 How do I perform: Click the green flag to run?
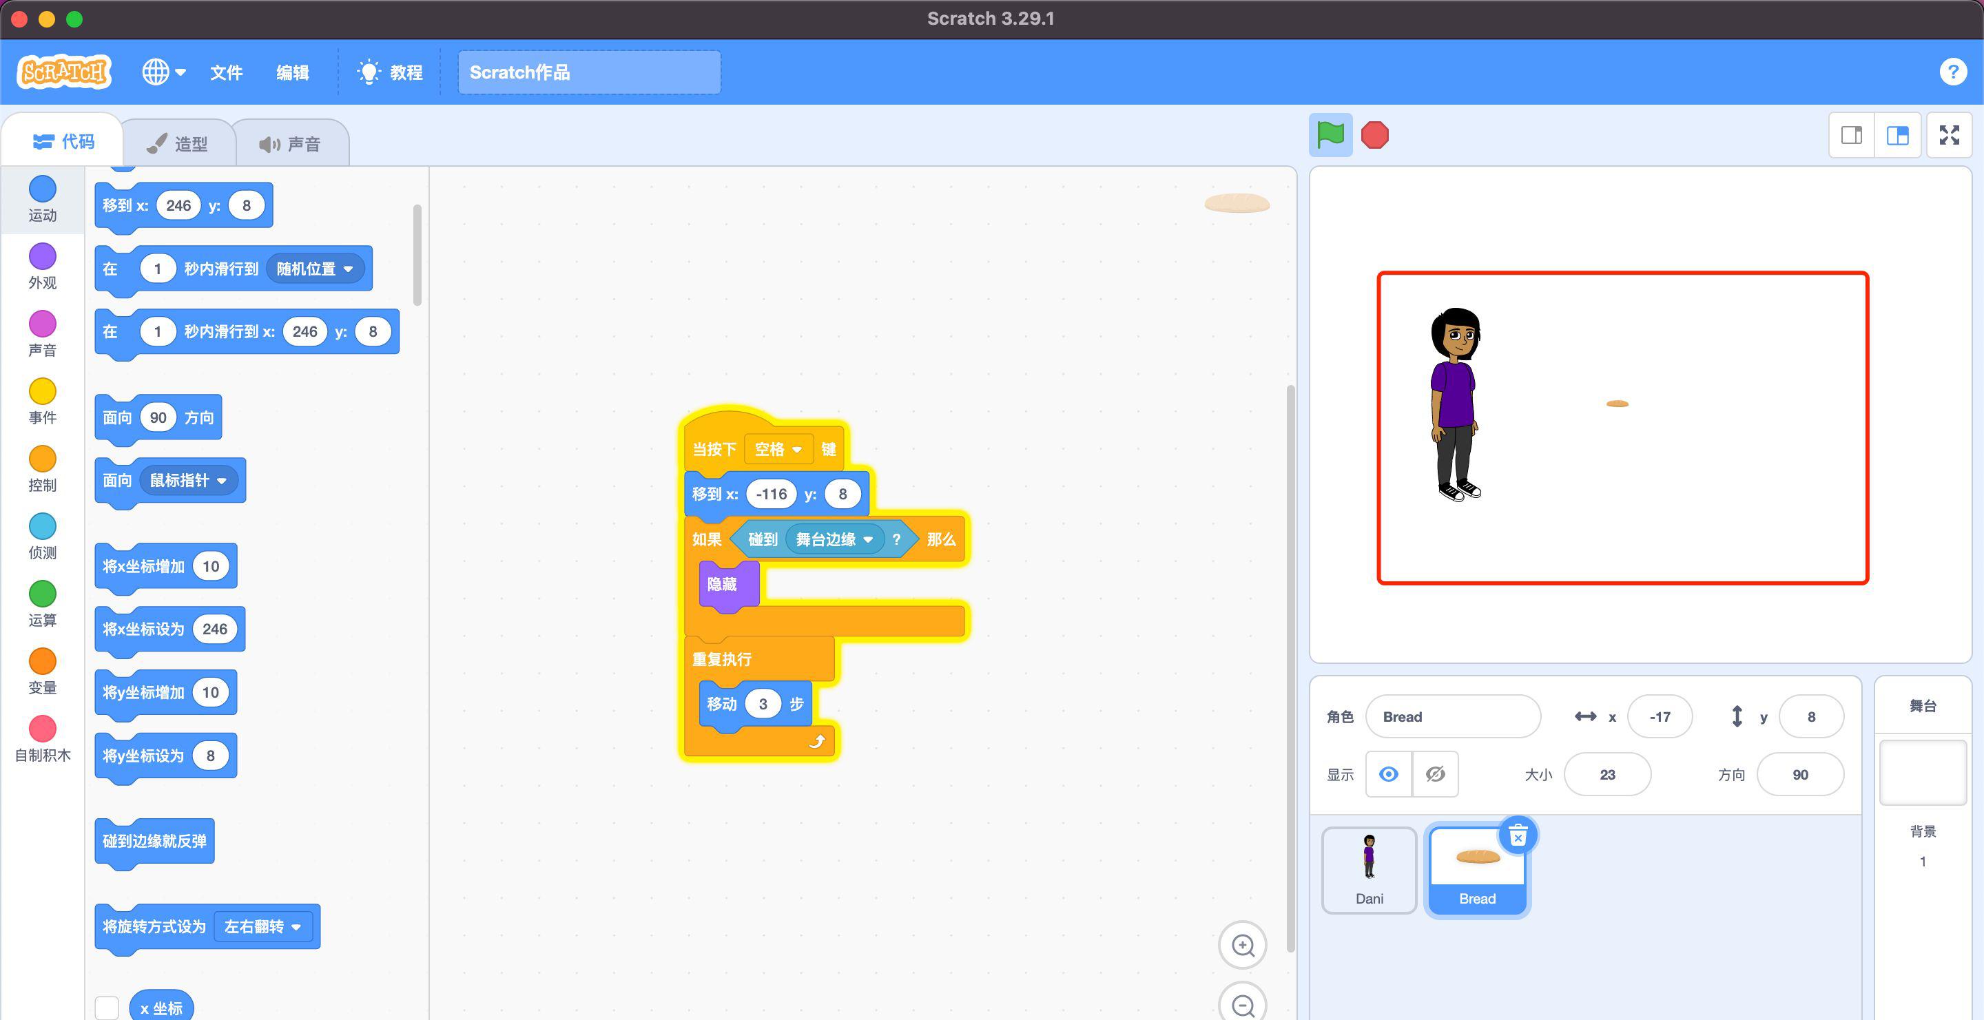1330,135
